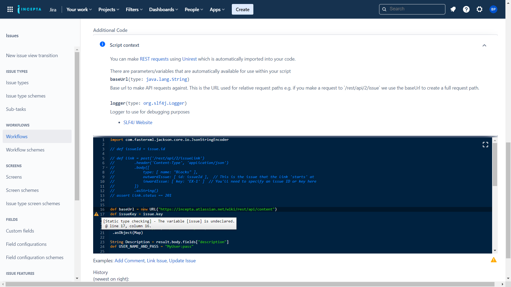Click the yellow warning icon below the editor
Screen dimensions: 511x287
[494, 260]
